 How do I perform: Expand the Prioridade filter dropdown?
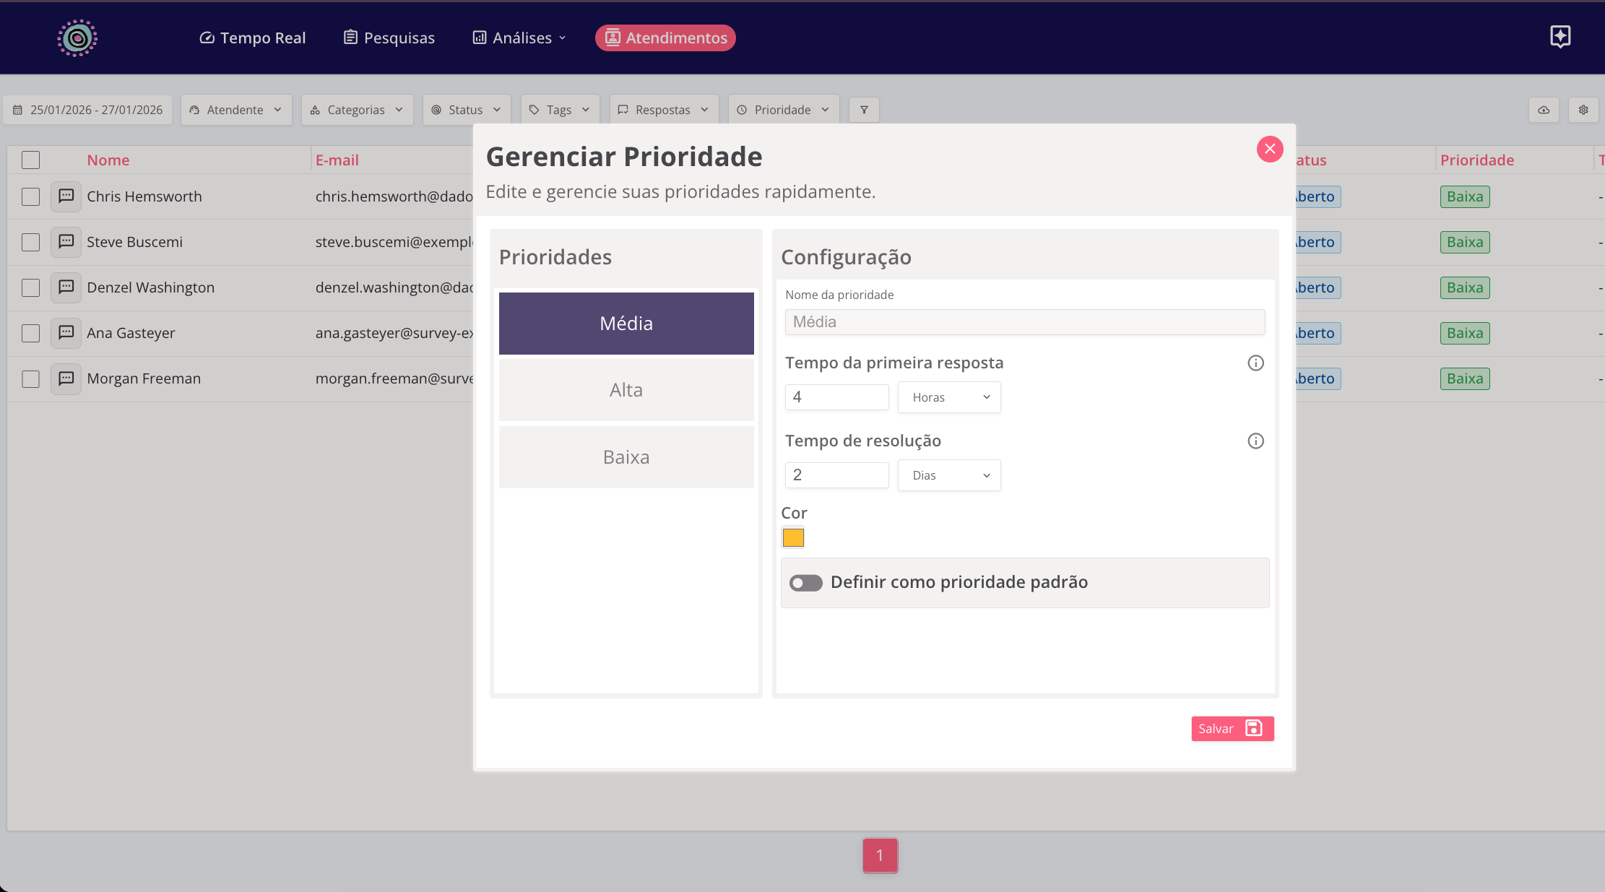[x=783, y=110]
